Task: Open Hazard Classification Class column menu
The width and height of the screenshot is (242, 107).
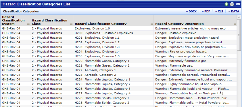Action: 71,24
